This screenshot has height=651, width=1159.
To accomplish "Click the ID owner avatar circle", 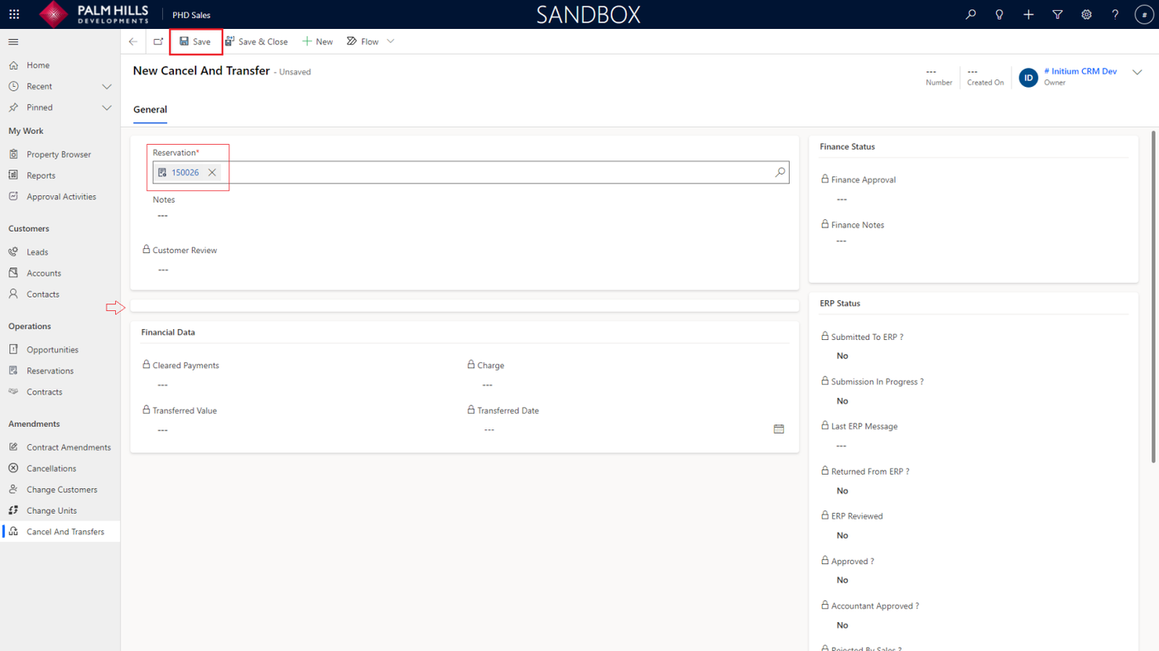I will pyautogui.click(x=1028, y=78).
